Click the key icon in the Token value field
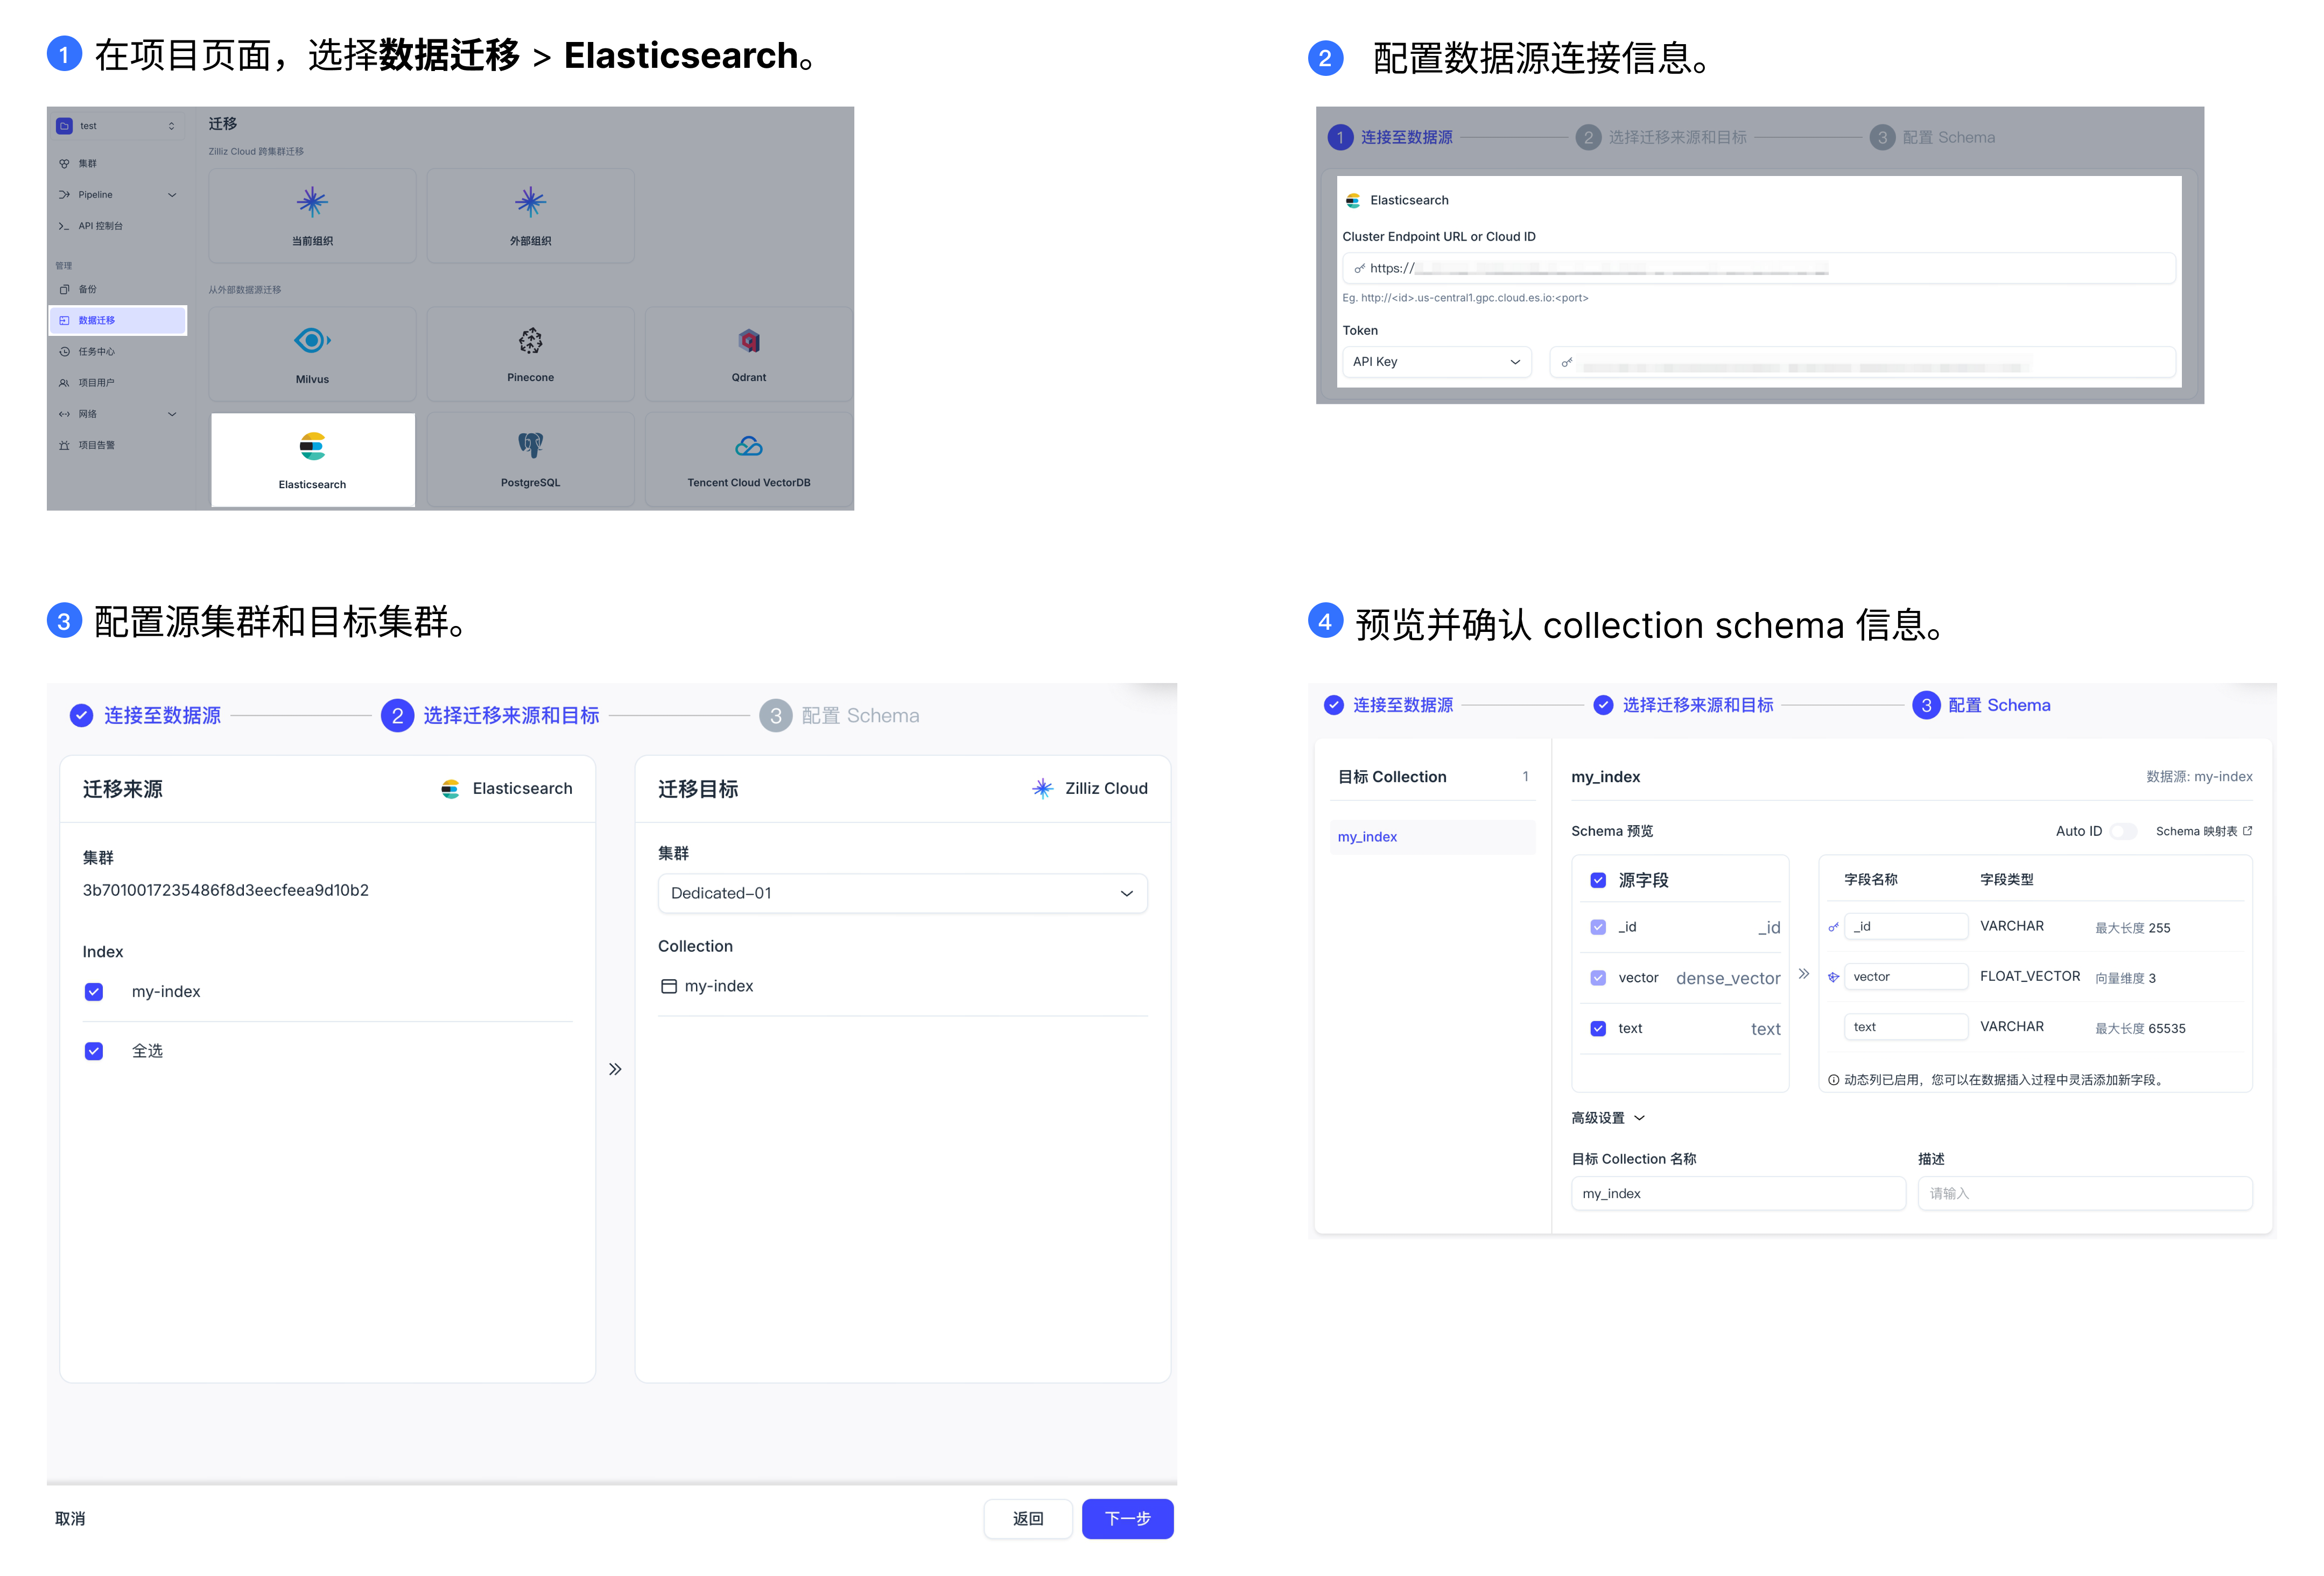Screen dimensions: 2324x1576 click(1567, 362)
